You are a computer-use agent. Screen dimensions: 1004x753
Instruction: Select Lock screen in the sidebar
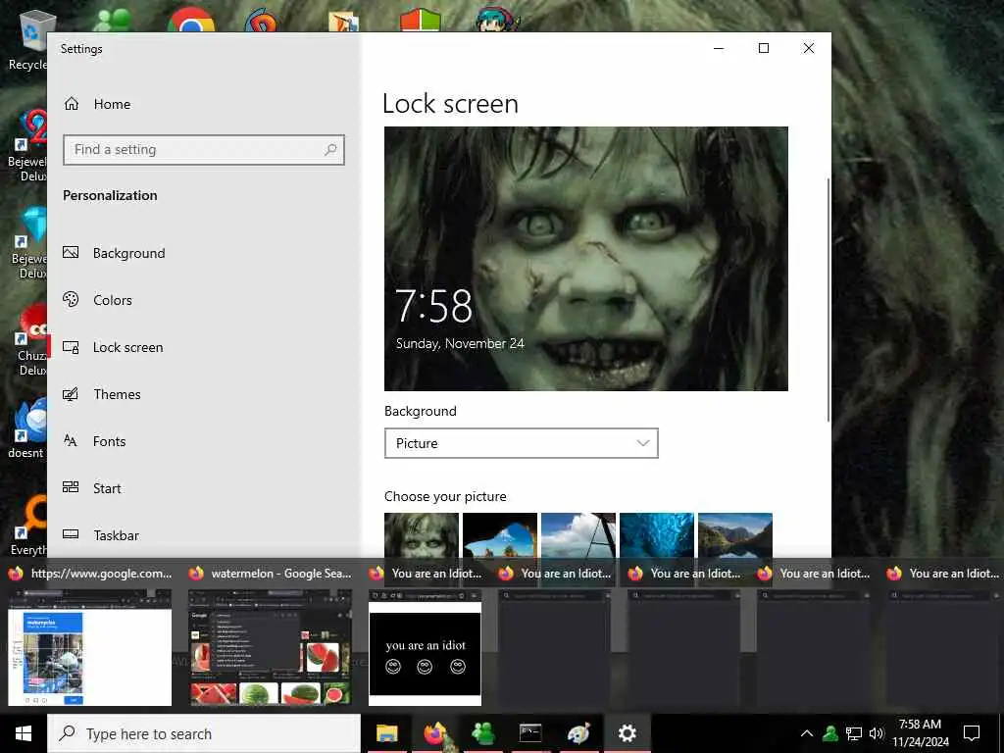click(113, 347)
